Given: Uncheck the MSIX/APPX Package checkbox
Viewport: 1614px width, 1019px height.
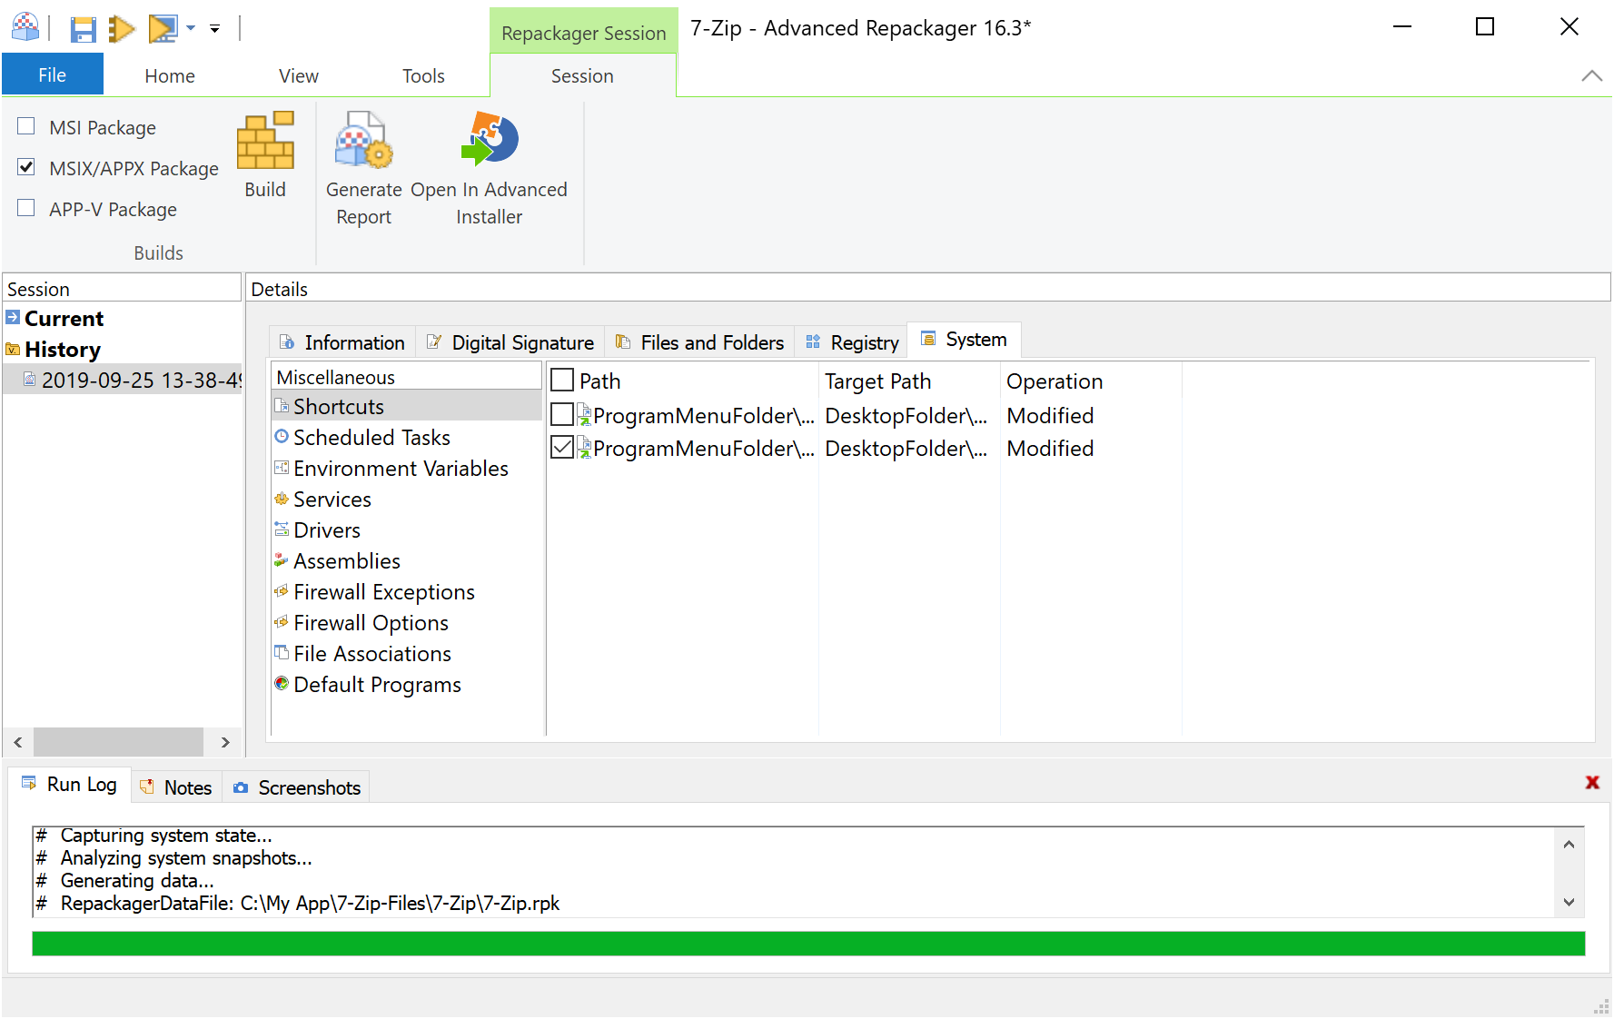Looking at the screenshot, I should pos(26,167).
